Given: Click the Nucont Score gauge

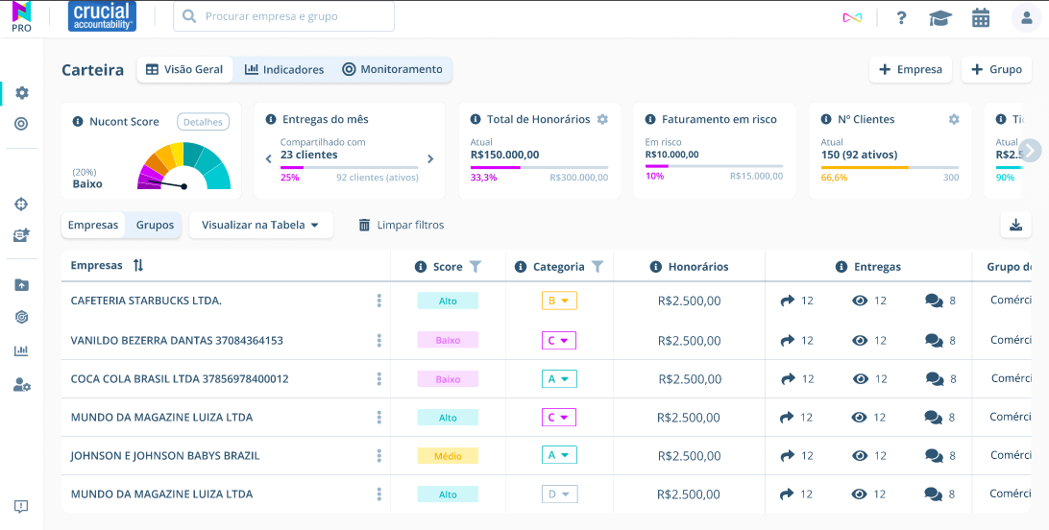Looking at the screenshot, I should pos(184,166).
